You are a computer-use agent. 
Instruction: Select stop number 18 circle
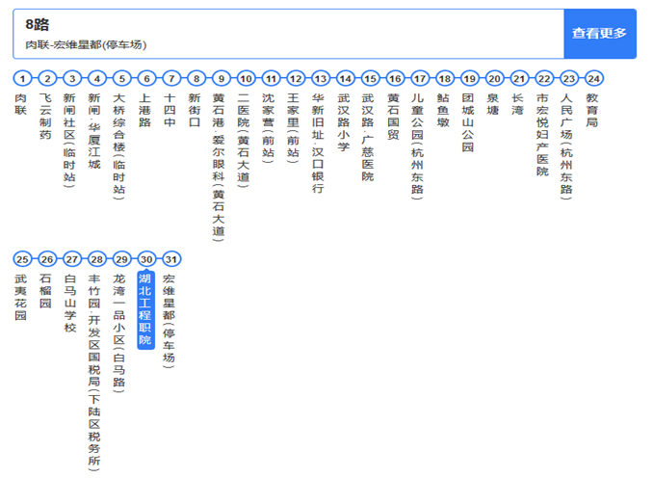(444, 78)
